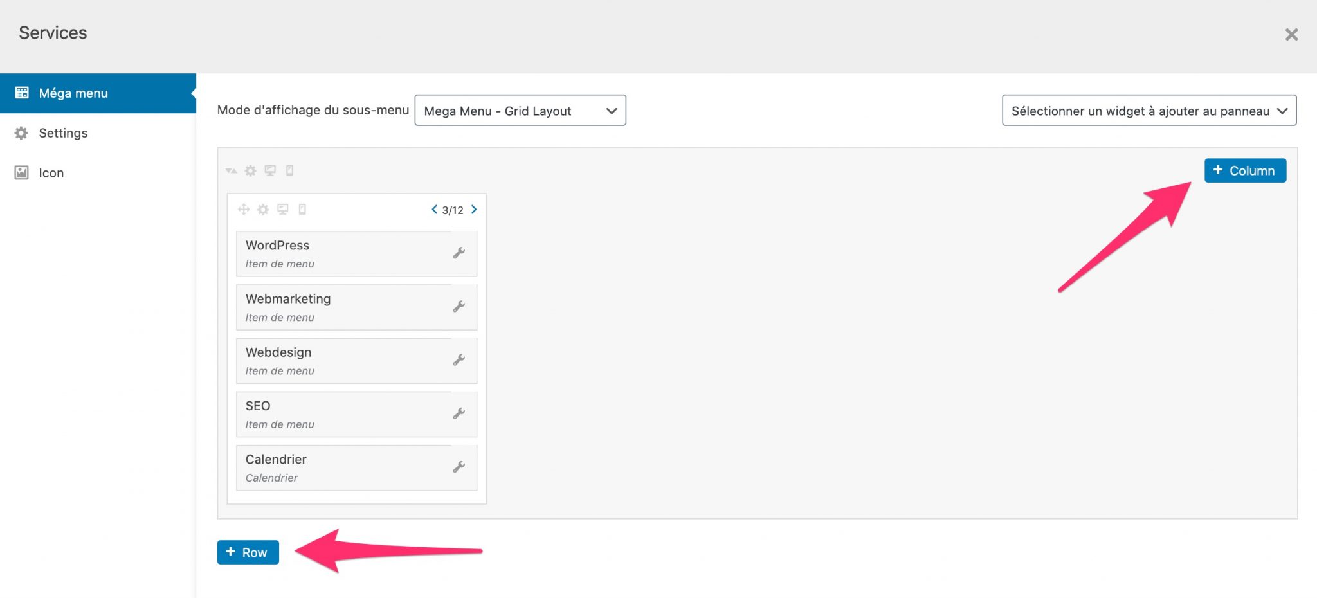Add a new row with Row button
The width and height of the screenshot is (1317, 598).
(x=248, y=552)
